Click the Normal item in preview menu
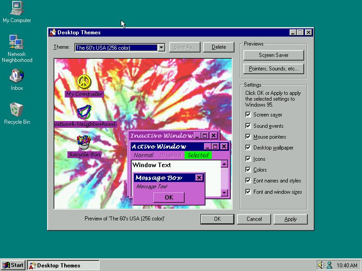 tap(143, 155)
